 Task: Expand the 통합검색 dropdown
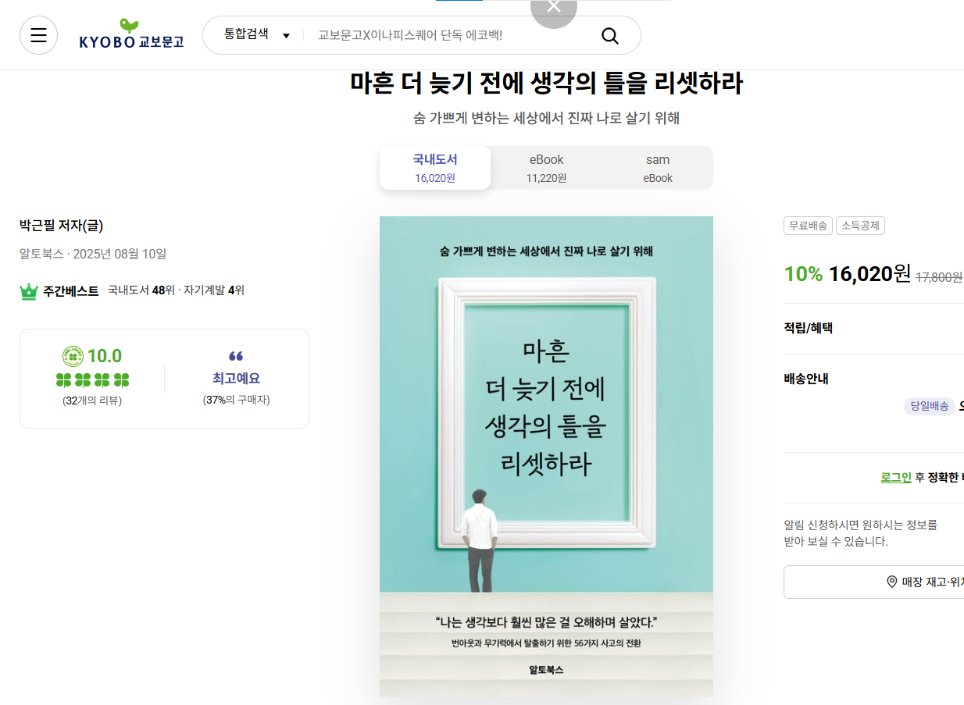(257, 34)
